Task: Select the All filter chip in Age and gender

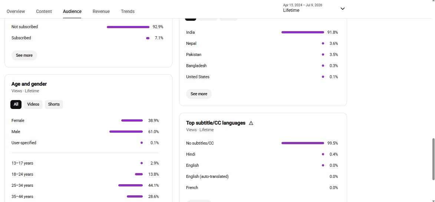Action: click(x=16, y=105)
